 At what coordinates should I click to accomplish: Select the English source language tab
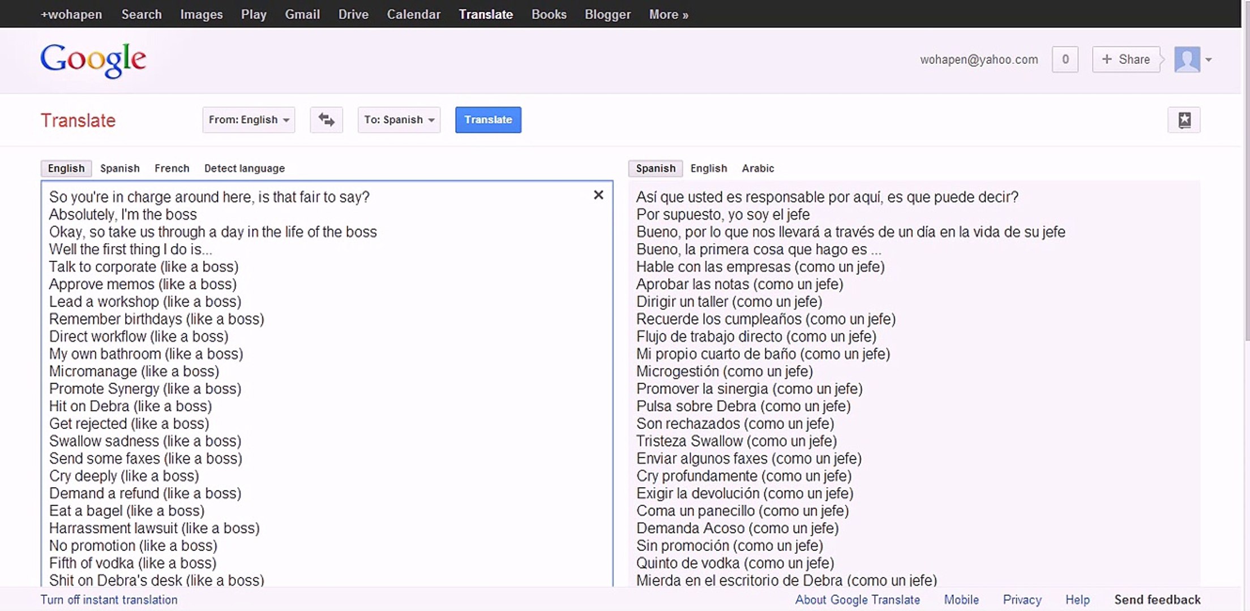pos(66,169)
